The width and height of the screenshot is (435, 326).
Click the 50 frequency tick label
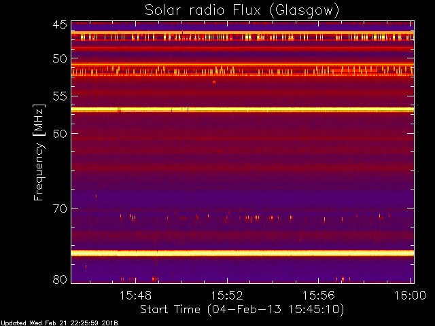tap(60, 59)
